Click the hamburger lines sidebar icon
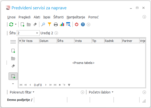The height and width of the screenshot is (108, 151). point(13,42)
